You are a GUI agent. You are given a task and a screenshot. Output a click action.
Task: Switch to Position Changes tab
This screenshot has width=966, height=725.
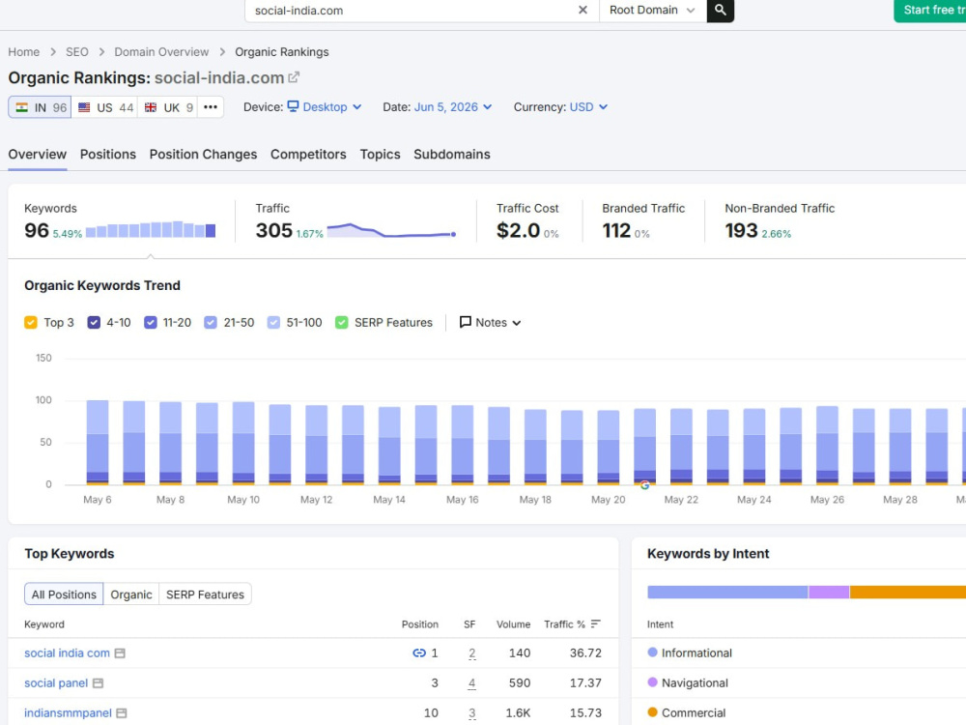pos(203,154)
